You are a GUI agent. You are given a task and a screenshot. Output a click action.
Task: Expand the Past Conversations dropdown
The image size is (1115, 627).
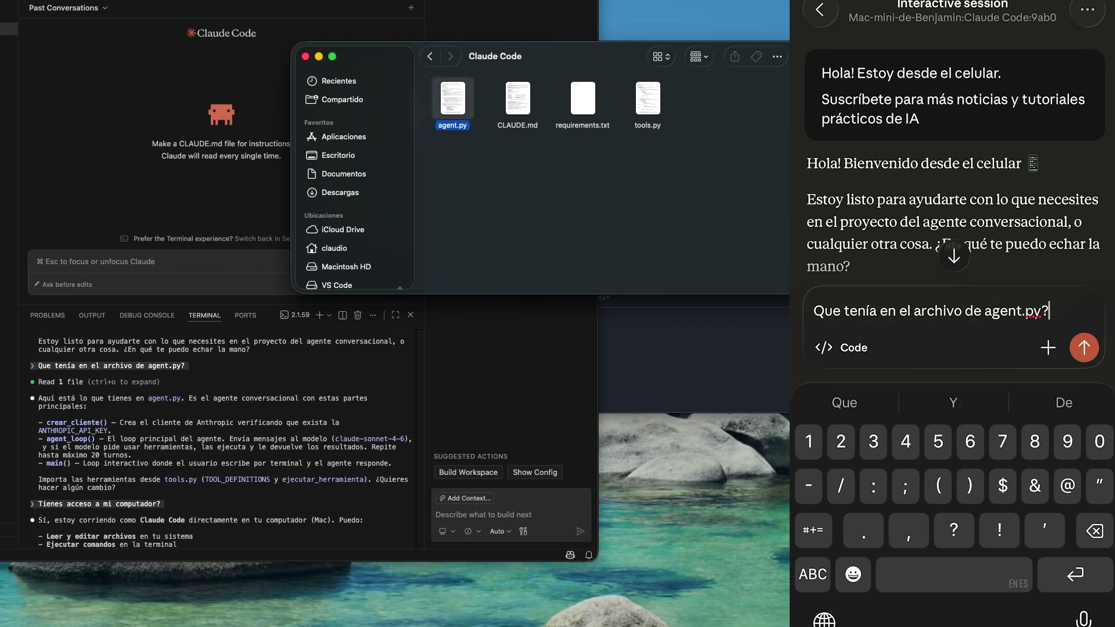[69, 8]
